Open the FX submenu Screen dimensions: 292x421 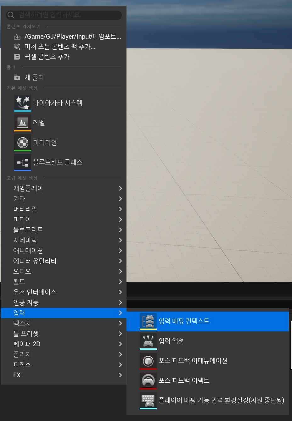[x=64, y=375]
